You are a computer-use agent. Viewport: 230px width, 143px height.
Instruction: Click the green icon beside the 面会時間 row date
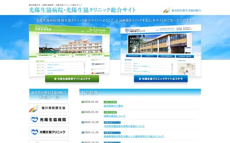coord(83,102)
